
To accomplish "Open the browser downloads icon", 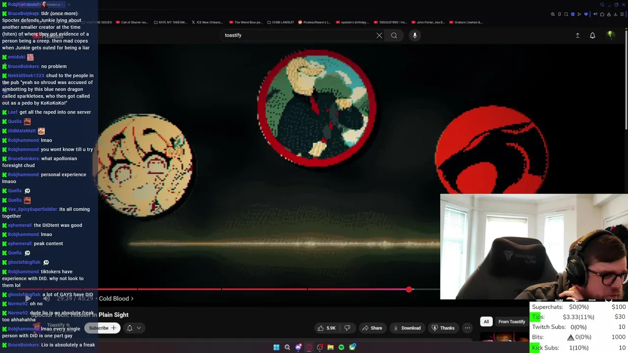I will pyautogui.click(x=615, y=14).
